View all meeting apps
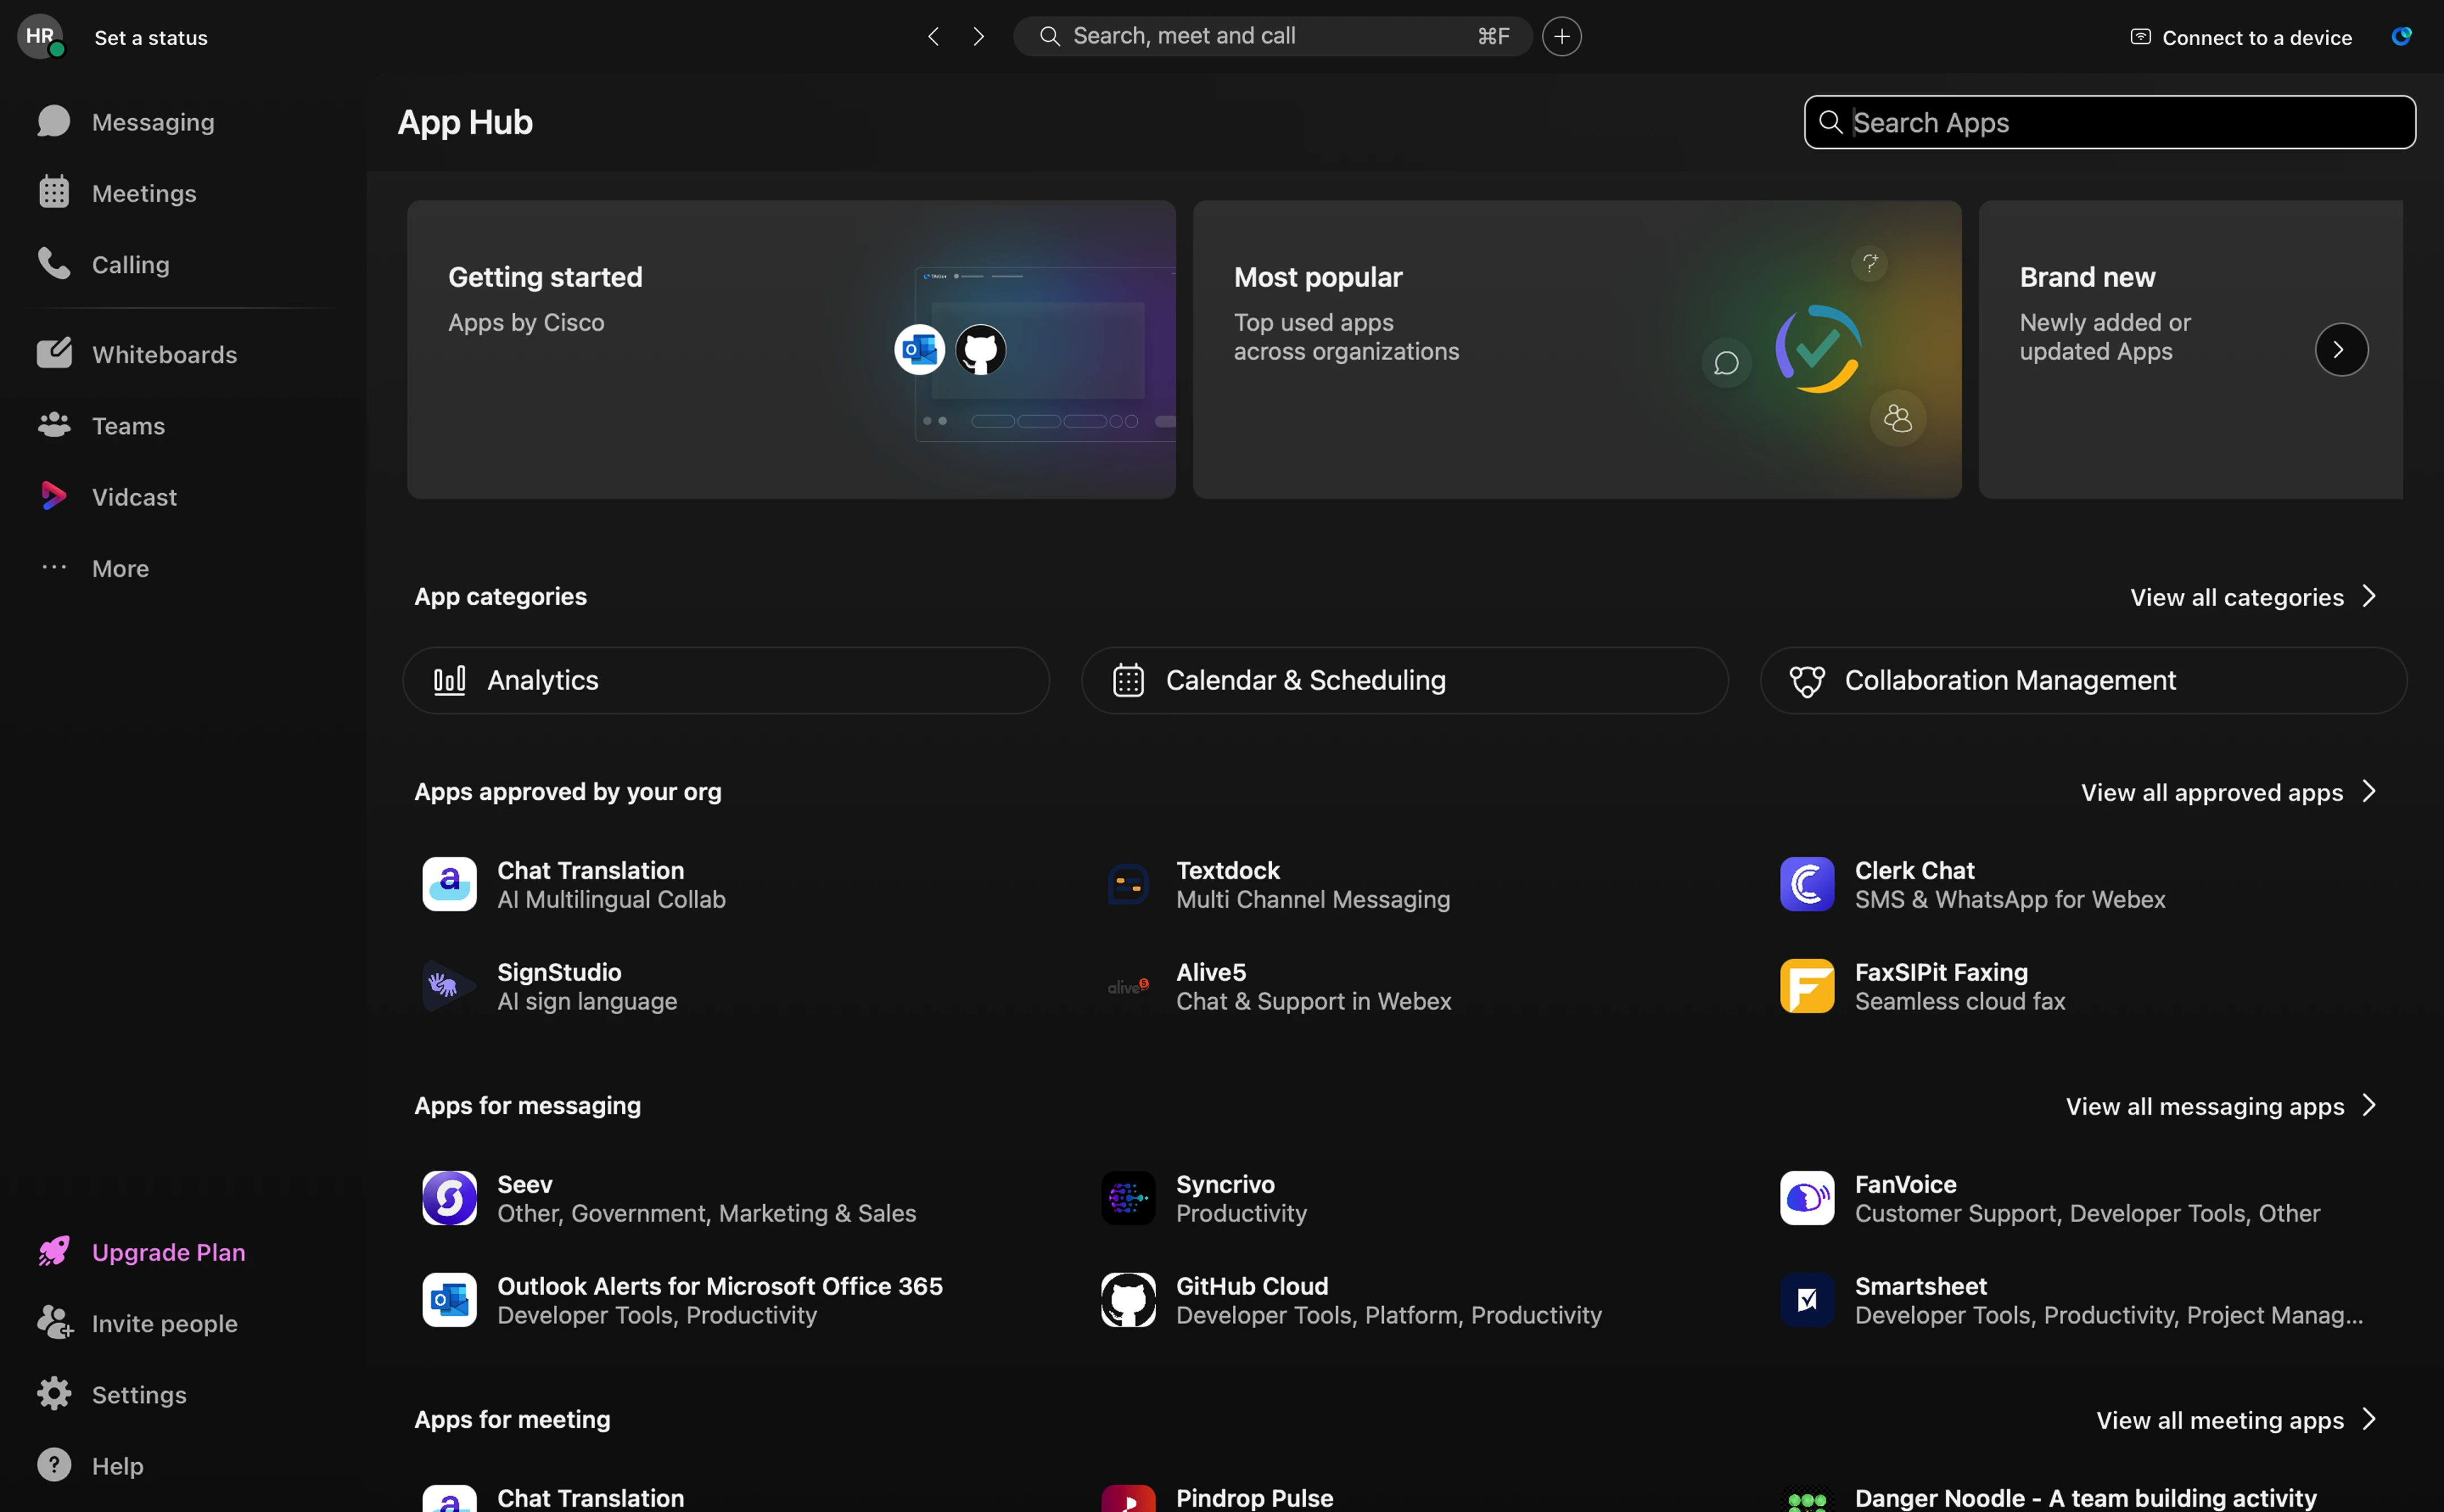 (x=2236, y=1420)
